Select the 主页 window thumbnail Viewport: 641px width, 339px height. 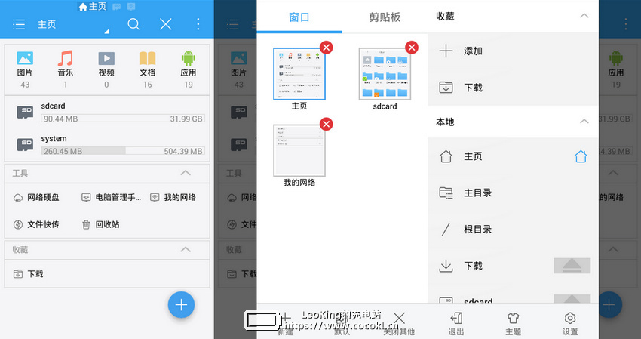pos(299,74)
